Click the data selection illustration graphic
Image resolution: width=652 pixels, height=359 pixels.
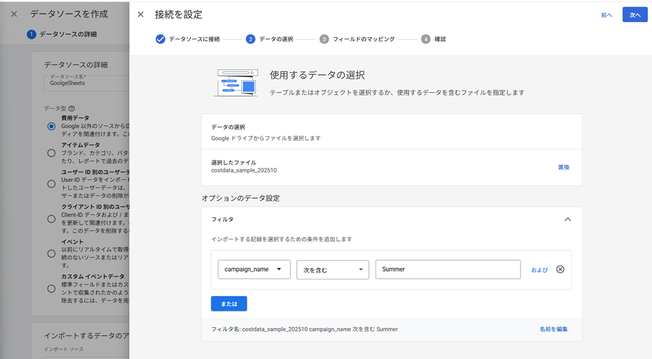(x=235, y=83)
